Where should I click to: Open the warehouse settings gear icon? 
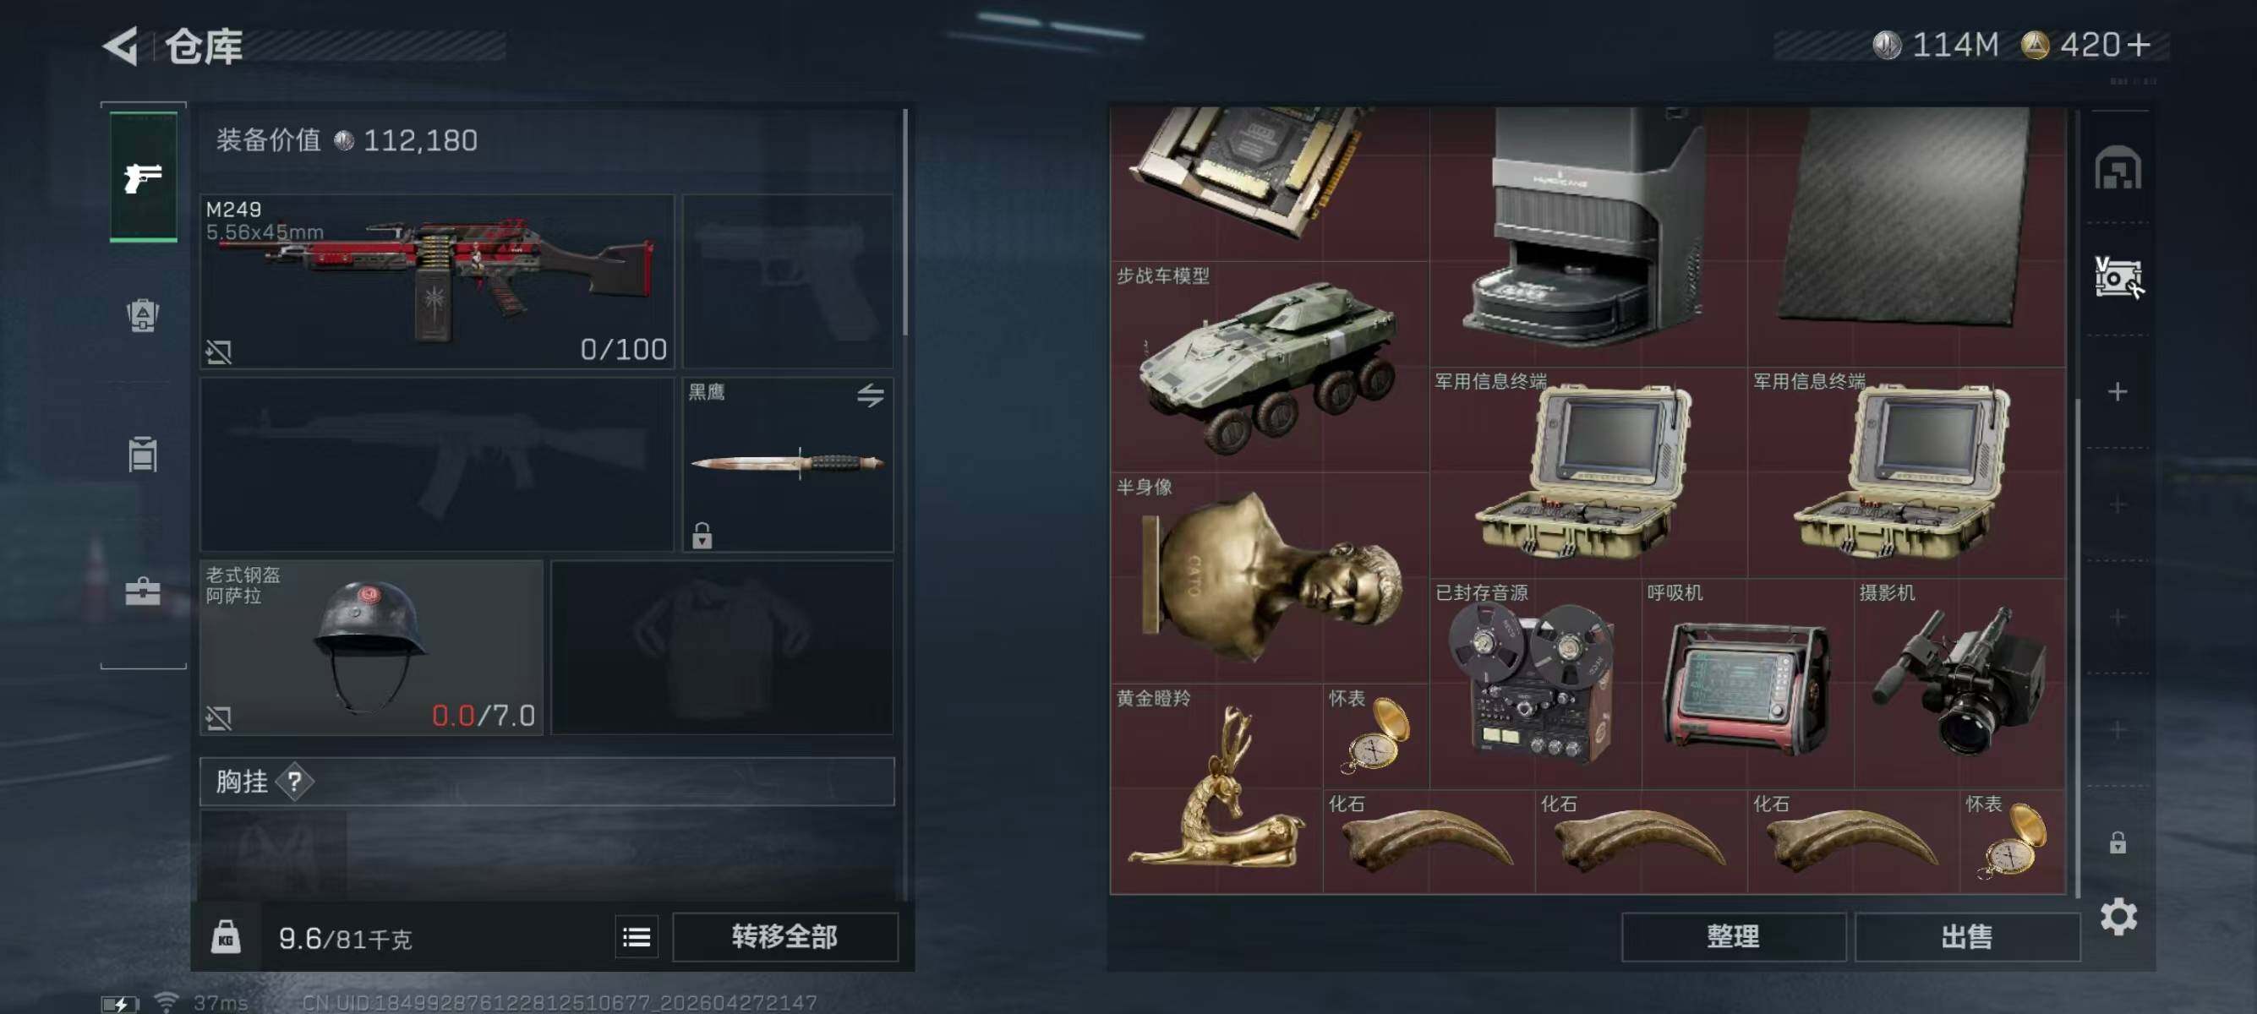(x=2118, y=917)
